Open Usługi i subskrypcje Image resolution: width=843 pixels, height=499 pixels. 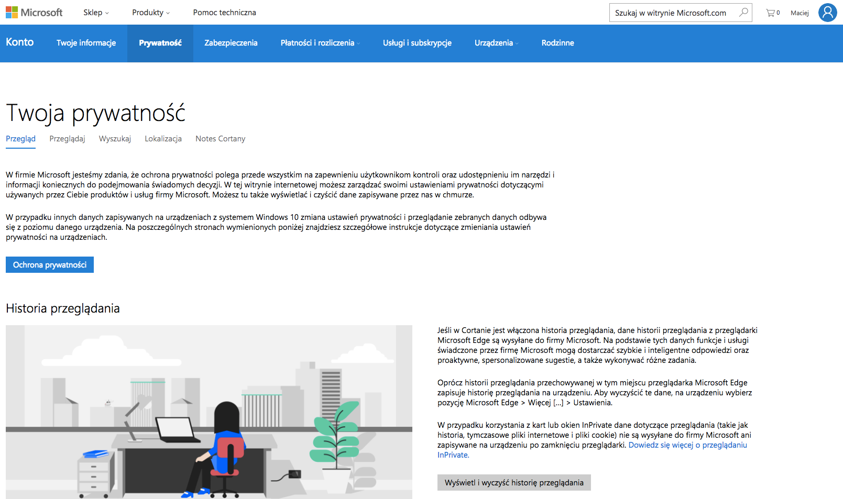tap(417, 43)
